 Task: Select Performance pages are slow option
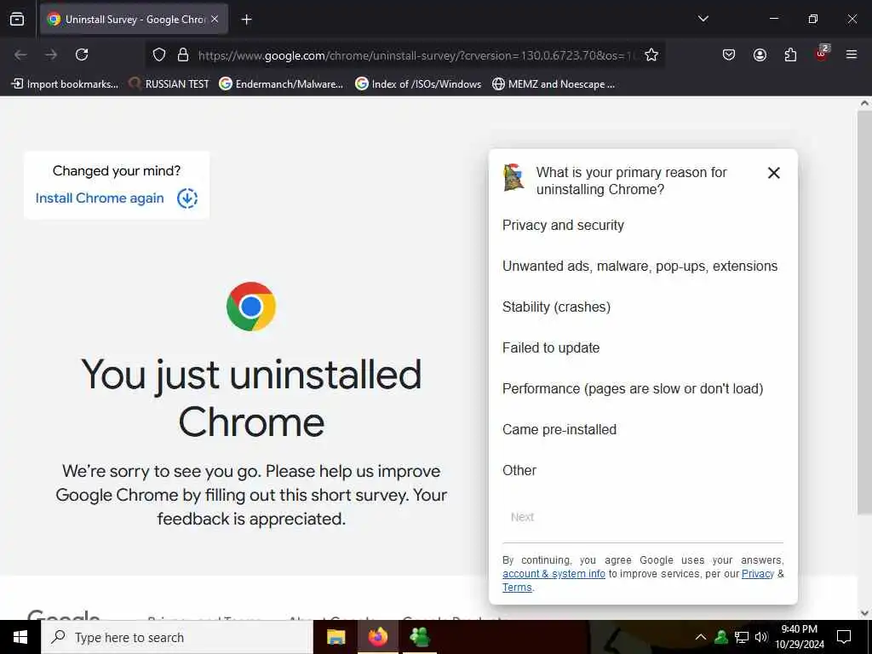point(633,388)
